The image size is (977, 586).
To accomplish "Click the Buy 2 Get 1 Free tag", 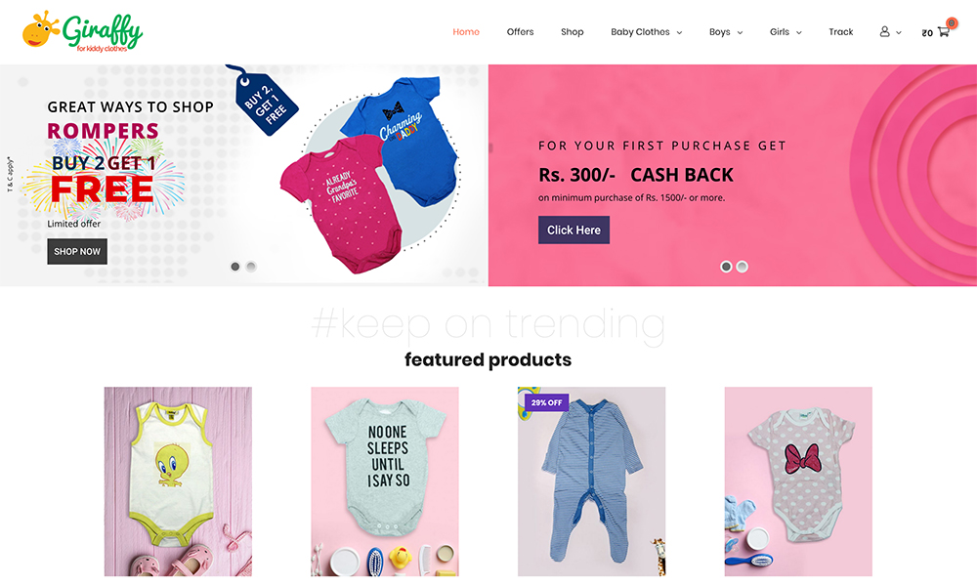I will coord(262,99).
